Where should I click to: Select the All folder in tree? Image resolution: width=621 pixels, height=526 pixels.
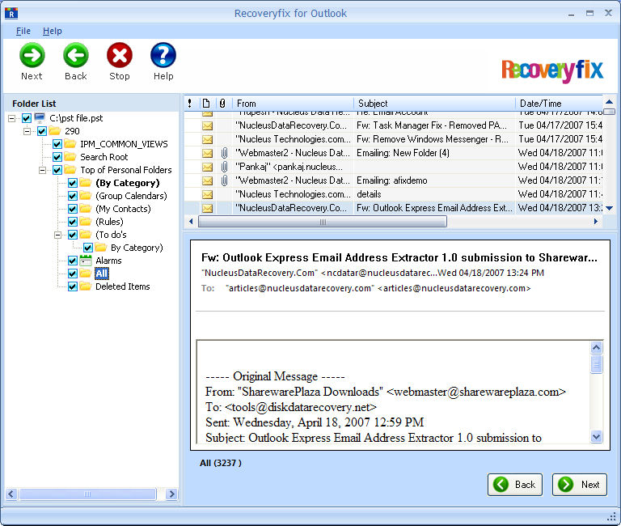tap(101, 273)
